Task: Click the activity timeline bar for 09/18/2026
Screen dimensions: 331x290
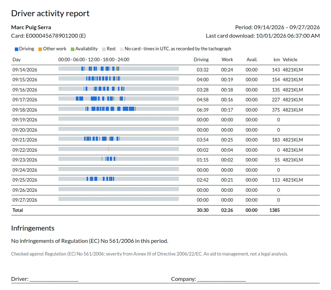Action: tap(119, 109)
